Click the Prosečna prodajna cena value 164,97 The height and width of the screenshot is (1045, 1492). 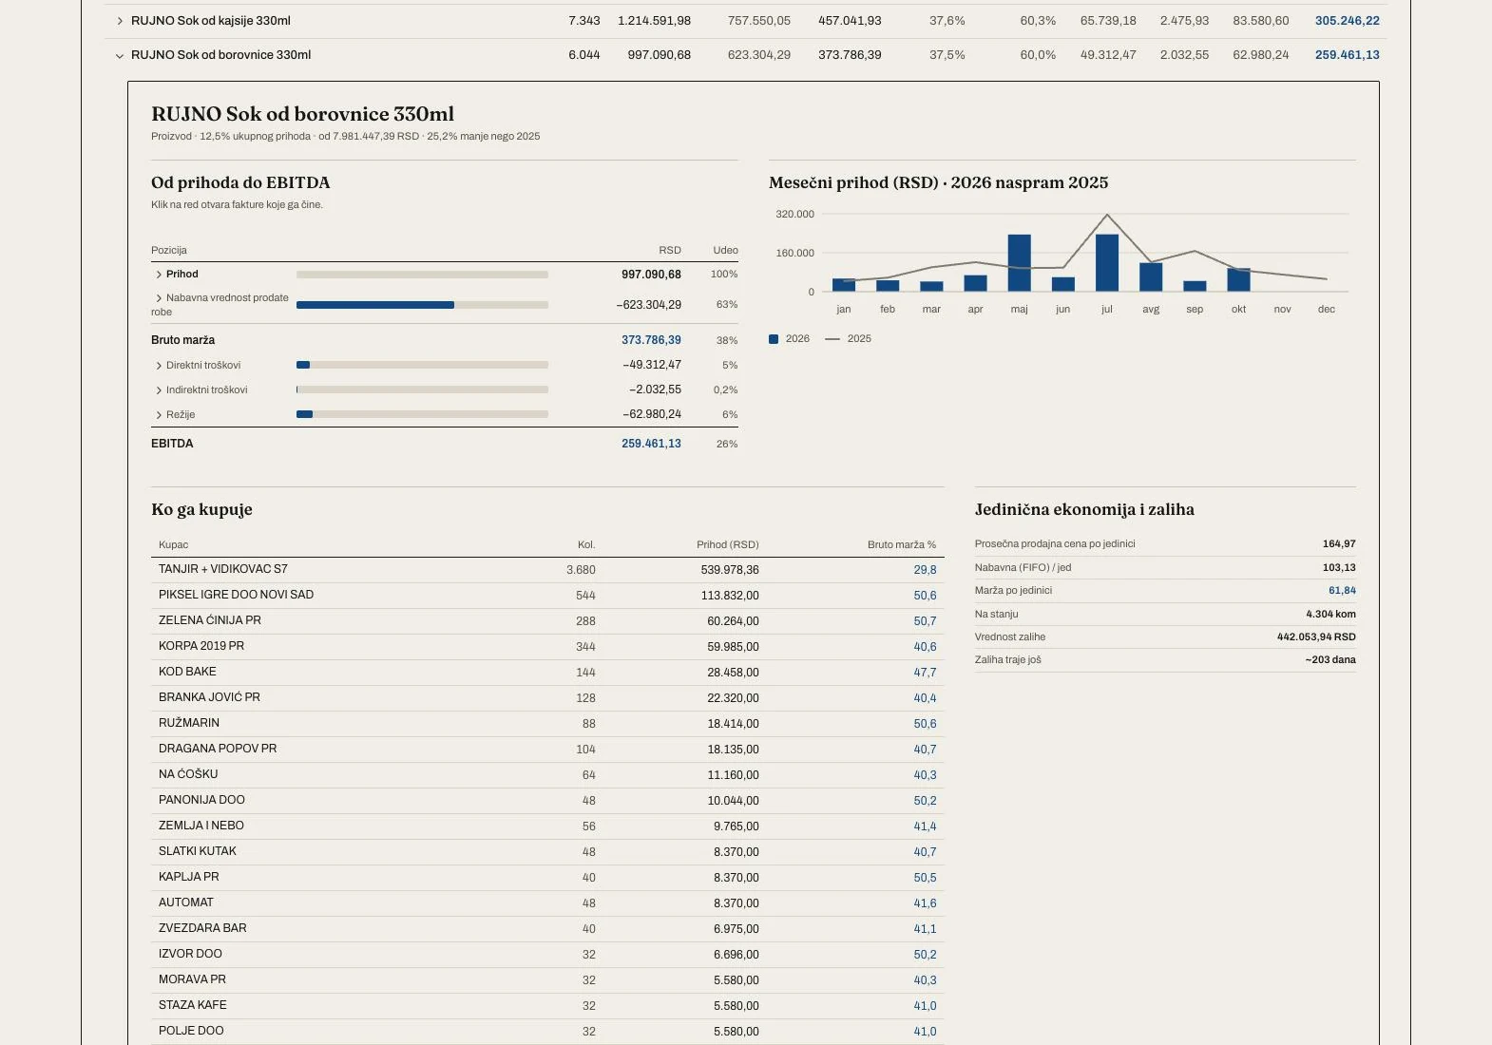1339,544
